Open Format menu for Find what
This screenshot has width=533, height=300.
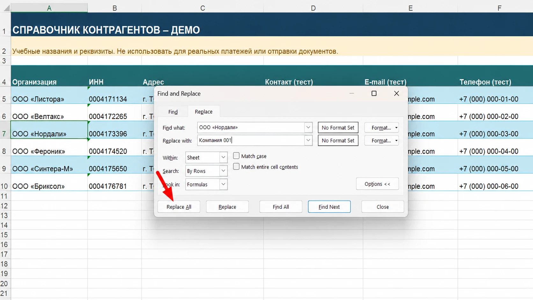tap(382, 128)
